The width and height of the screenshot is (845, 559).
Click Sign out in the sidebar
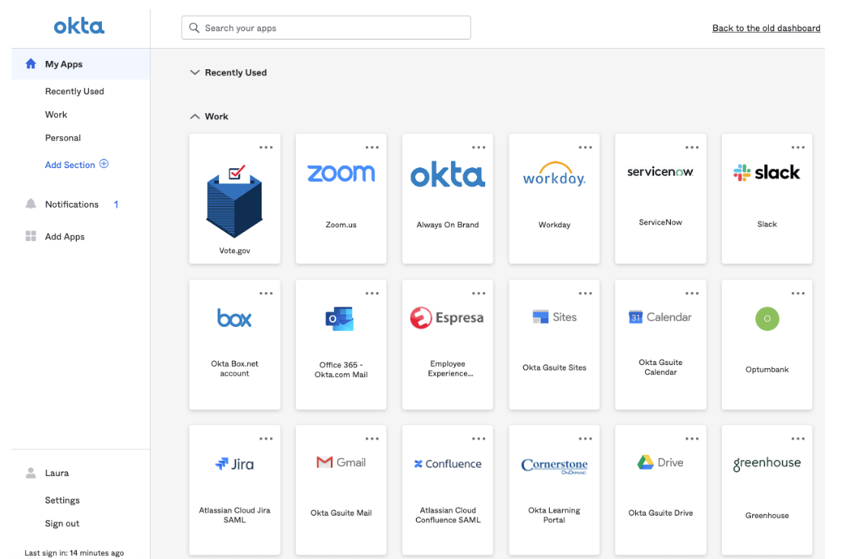[62, 524]
